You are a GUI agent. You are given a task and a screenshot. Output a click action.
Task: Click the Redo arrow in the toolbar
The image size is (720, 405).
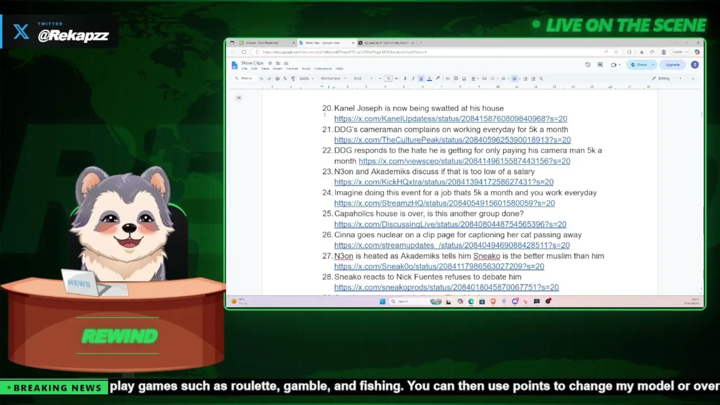coord(269,79)
